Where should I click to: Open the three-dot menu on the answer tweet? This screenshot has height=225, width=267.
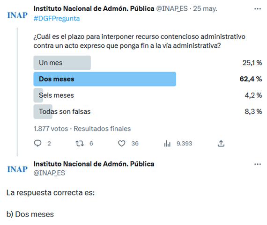pyautogui.click(x=258, y=164)
